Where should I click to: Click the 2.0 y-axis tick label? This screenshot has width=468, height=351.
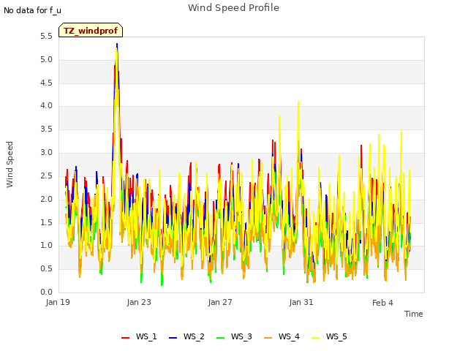[46, 199]
